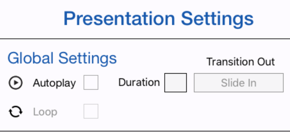Tick the empty box next to Autoplay
Image resolution: width=290 pixels, height=132 pixels.
point(91,83)
